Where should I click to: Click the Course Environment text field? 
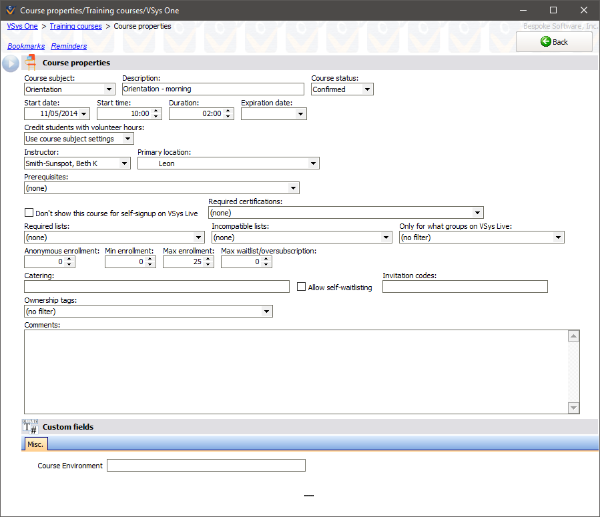[206, 466]
